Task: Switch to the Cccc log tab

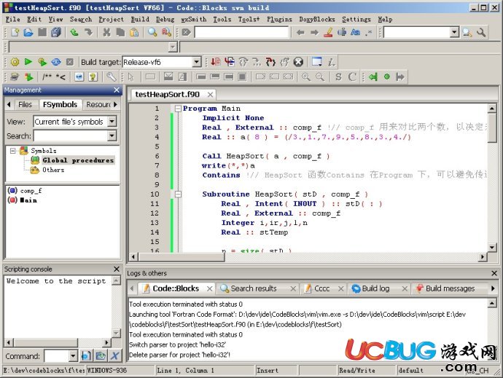Action: (x=321, y=288)
